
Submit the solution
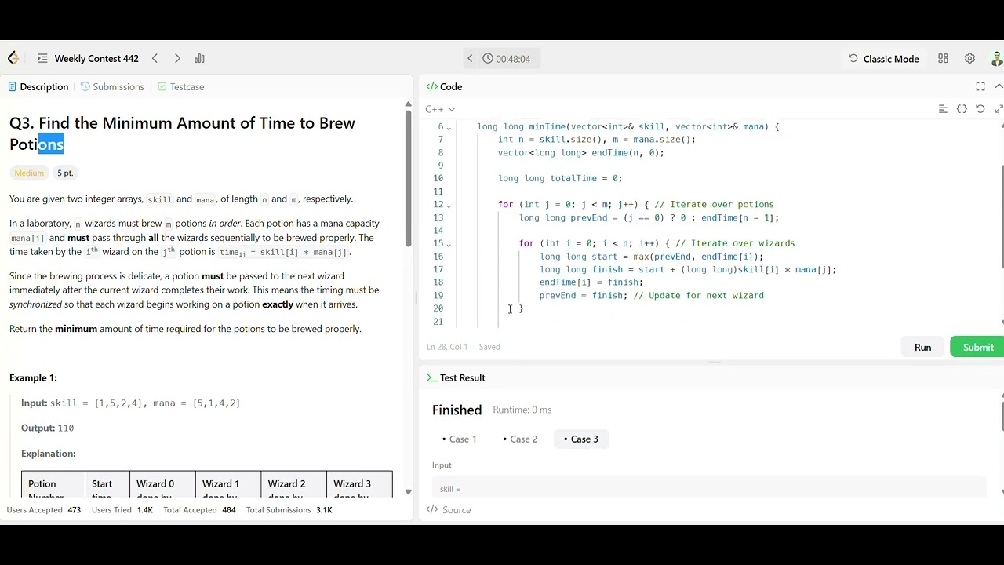[x=977, y=347]
